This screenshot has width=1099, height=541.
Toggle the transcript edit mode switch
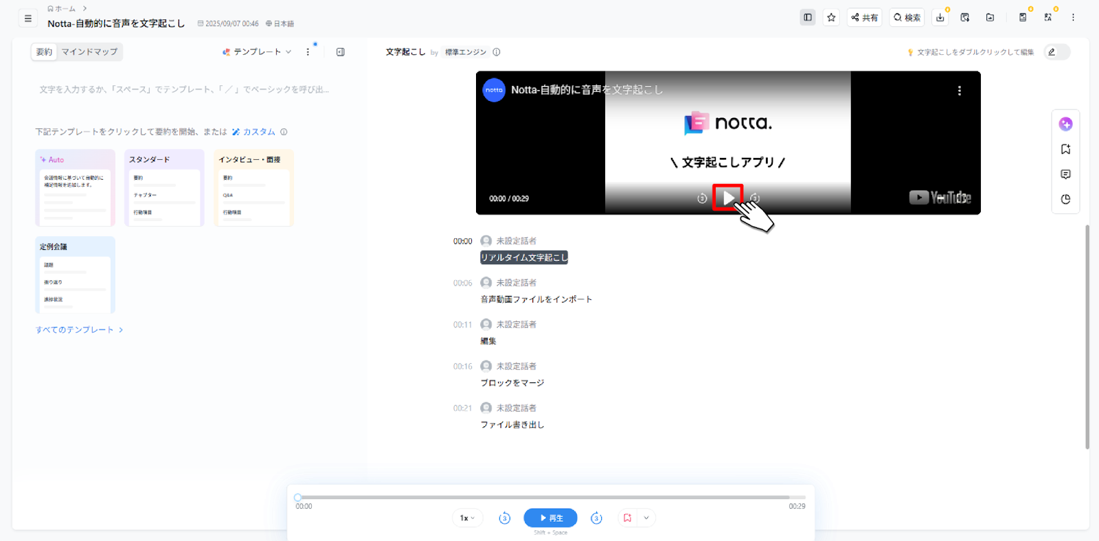[1057, 51]
